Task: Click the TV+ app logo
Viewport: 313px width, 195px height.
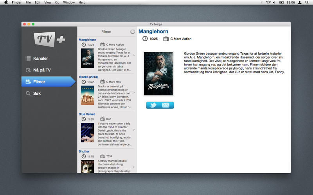Action: pyautogui.click(x=50, y=39)
